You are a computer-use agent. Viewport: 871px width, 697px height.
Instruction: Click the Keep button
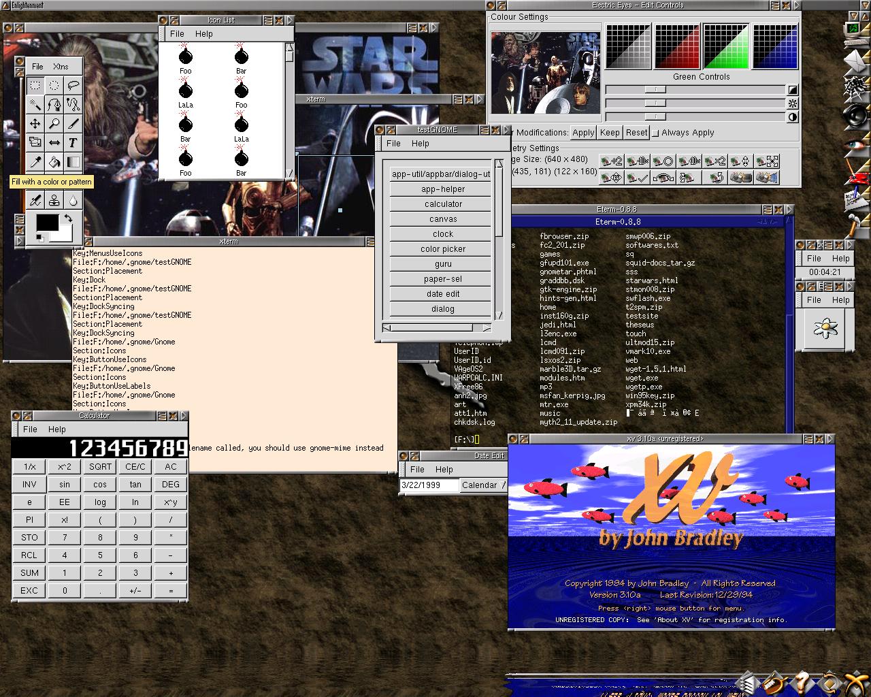tap(610, 133)
